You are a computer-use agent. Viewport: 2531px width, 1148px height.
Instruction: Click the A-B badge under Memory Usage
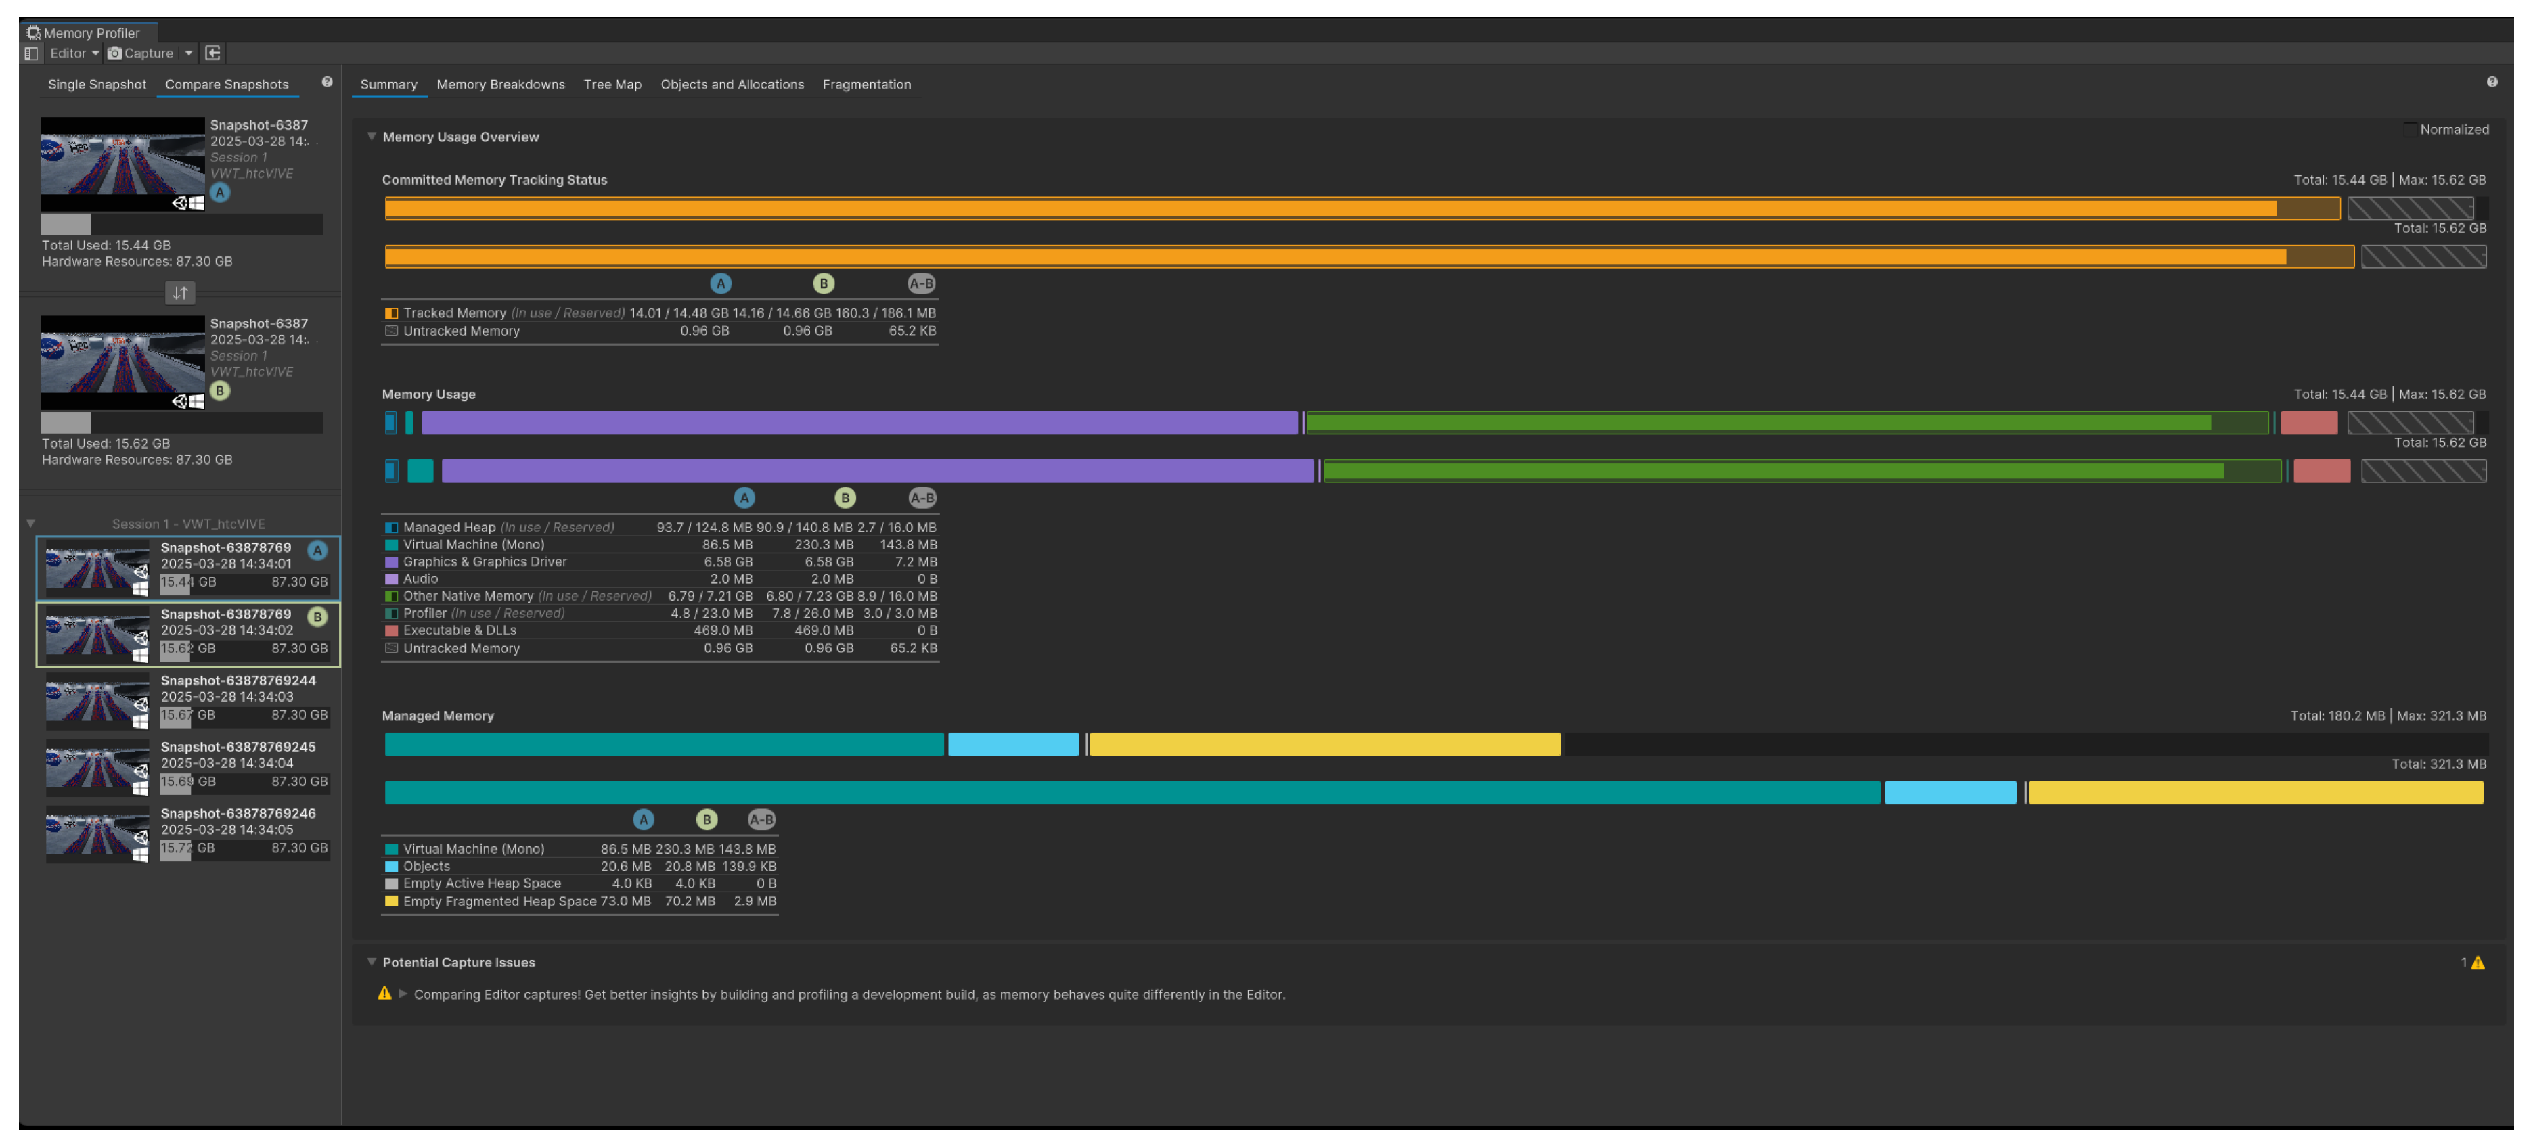pyautogui.click(x=922, y=498)
